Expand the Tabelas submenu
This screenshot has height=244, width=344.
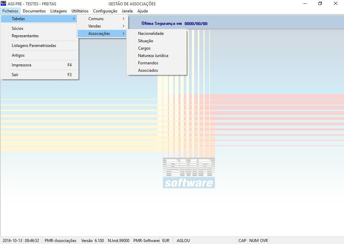(39, 19)
